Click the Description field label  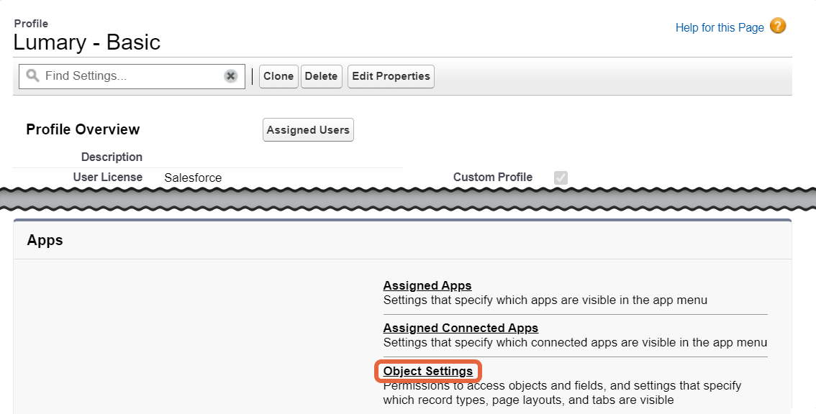coord(112,157)
